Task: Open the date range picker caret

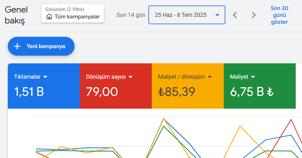Action: 218,15
